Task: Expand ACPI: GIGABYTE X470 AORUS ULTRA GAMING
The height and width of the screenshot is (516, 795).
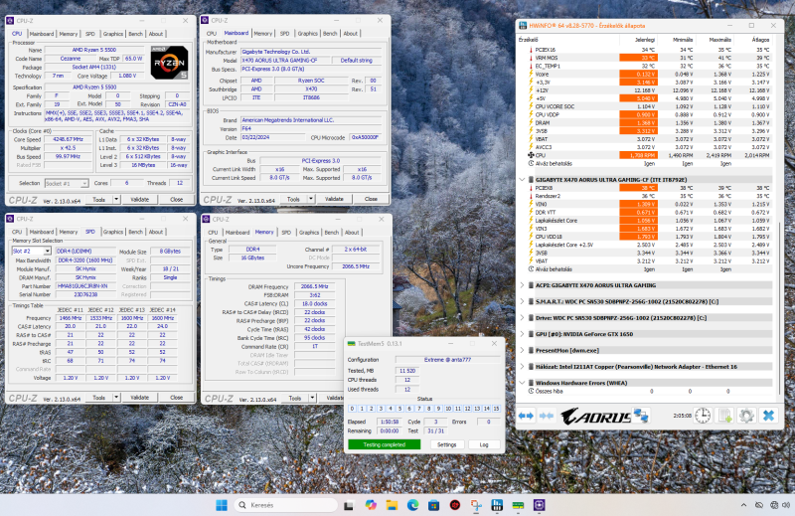Action: point(522,285)
